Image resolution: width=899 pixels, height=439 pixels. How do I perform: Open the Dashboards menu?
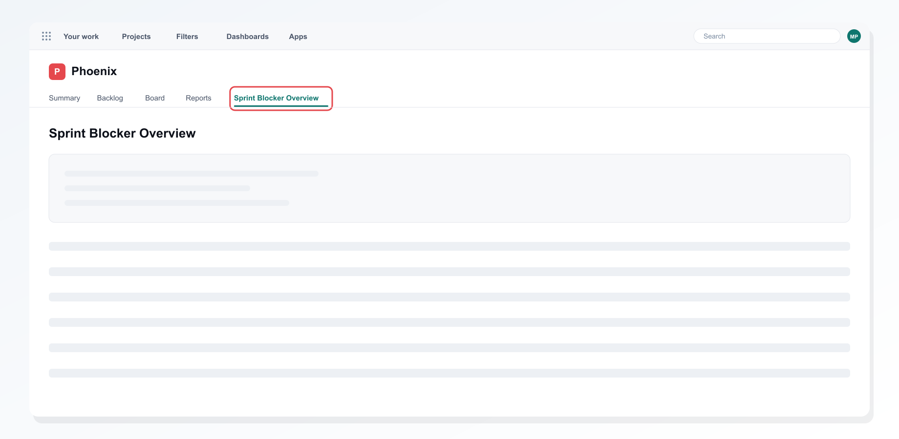tap(248, 37)
